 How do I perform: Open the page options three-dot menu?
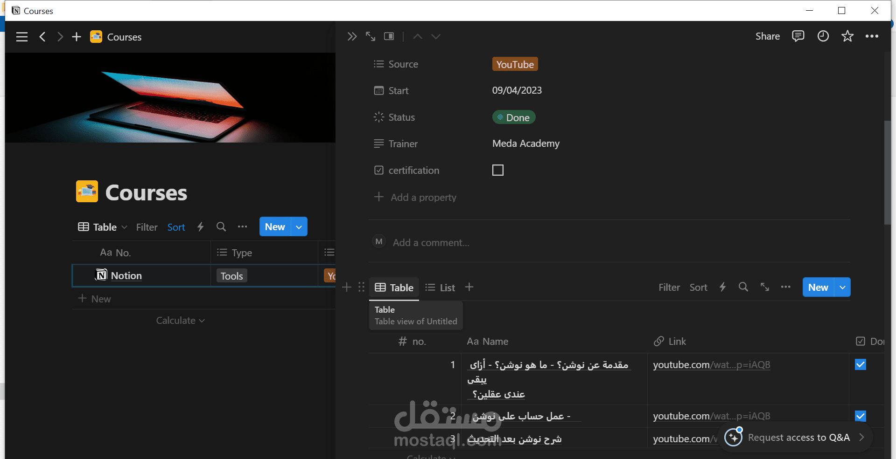coord(872,36)
